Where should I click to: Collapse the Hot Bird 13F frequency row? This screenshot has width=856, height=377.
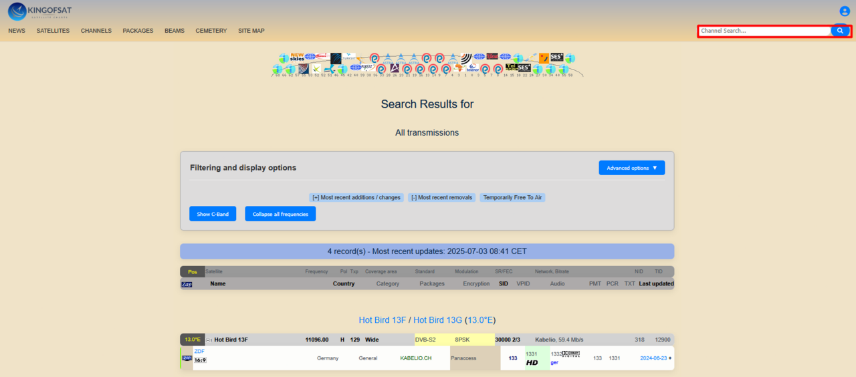click(209, 340)
